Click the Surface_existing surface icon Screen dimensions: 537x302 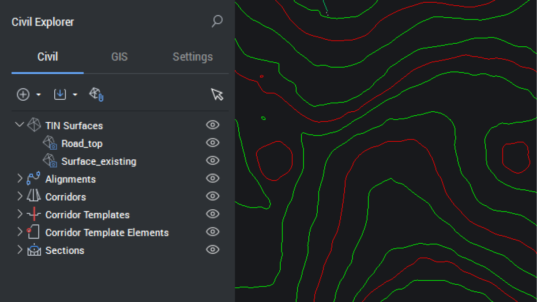[x=50, y=161]
